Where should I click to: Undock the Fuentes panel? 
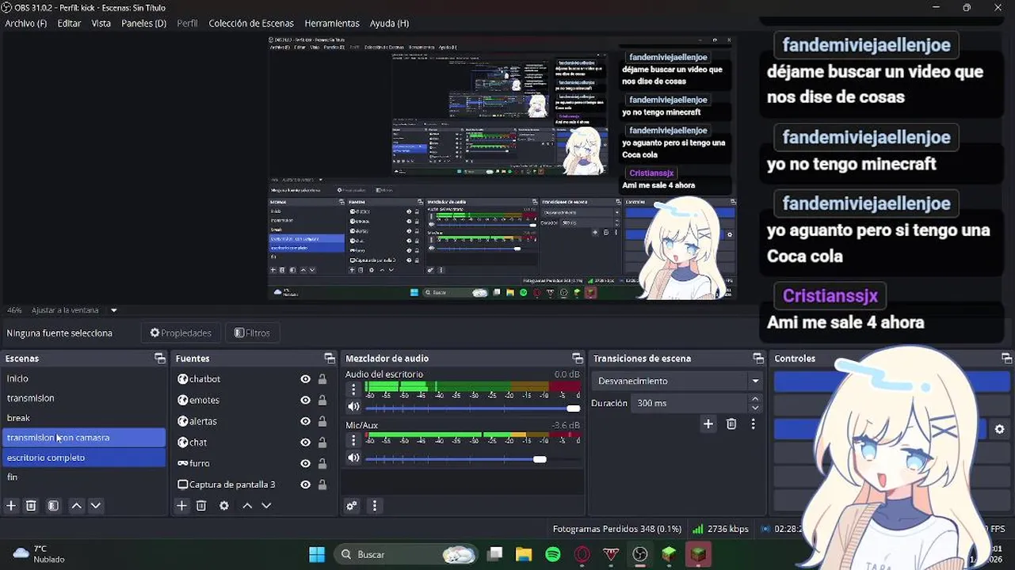[330, 359]
